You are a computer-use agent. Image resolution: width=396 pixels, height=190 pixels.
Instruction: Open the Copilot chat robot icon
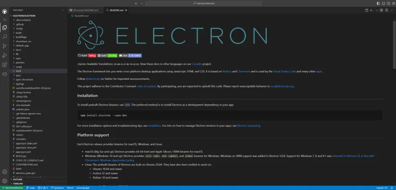click(5, 74)
